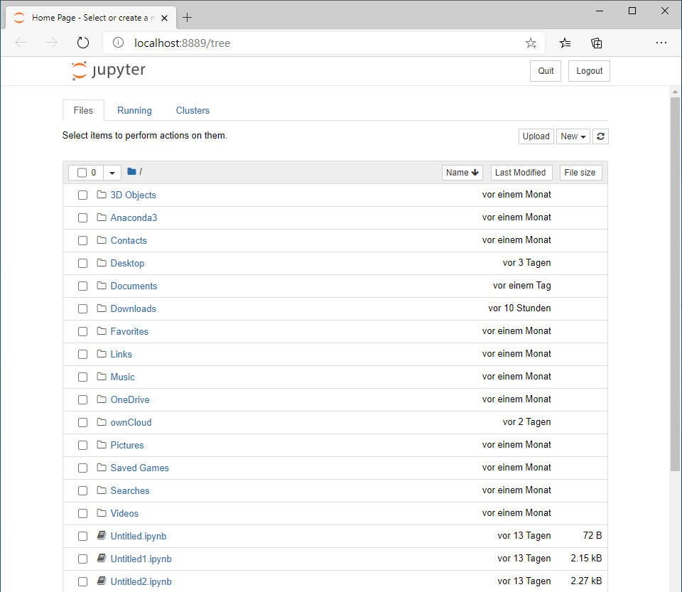
Task: Click folder icon next to Anaconda3
Action: tap(102, 217)
